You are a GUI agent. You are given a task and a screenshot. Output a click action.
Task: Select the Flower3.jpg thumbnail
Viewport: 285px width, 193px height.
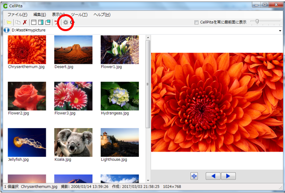coord(73,96)
